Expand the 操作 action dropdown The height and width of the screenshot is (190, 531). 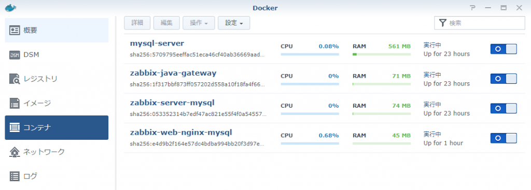click(199, 23)
